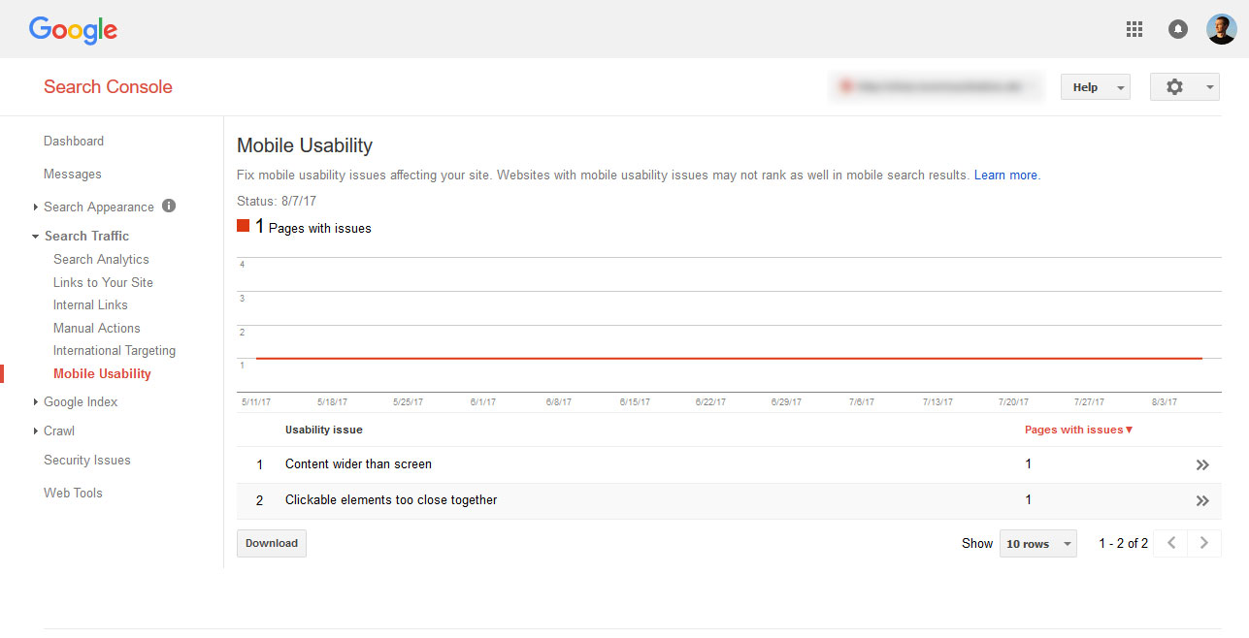Click the Search Console title link
This screenshot has height=638, width=1249.
[108, 86]
